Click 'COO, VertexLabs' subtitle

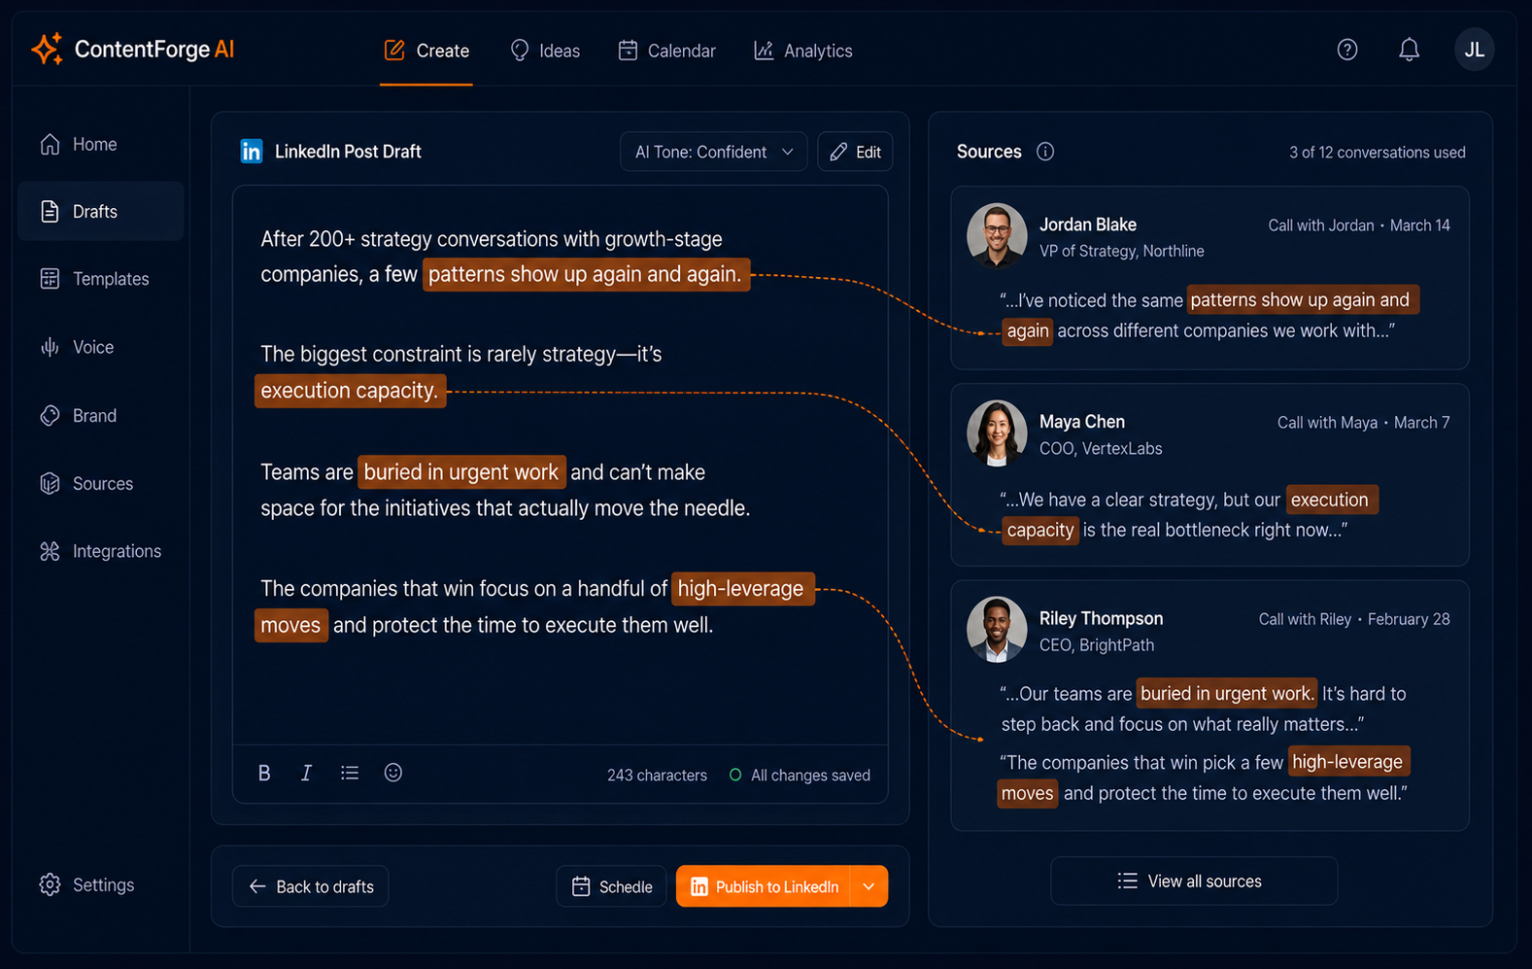pos(1101,449)
